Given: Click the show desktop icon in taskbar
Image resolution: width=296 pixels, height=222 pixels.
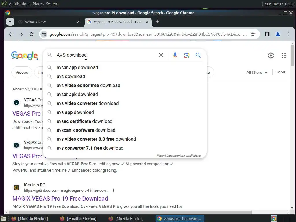Looking at the screenshot, I should 3,219.
